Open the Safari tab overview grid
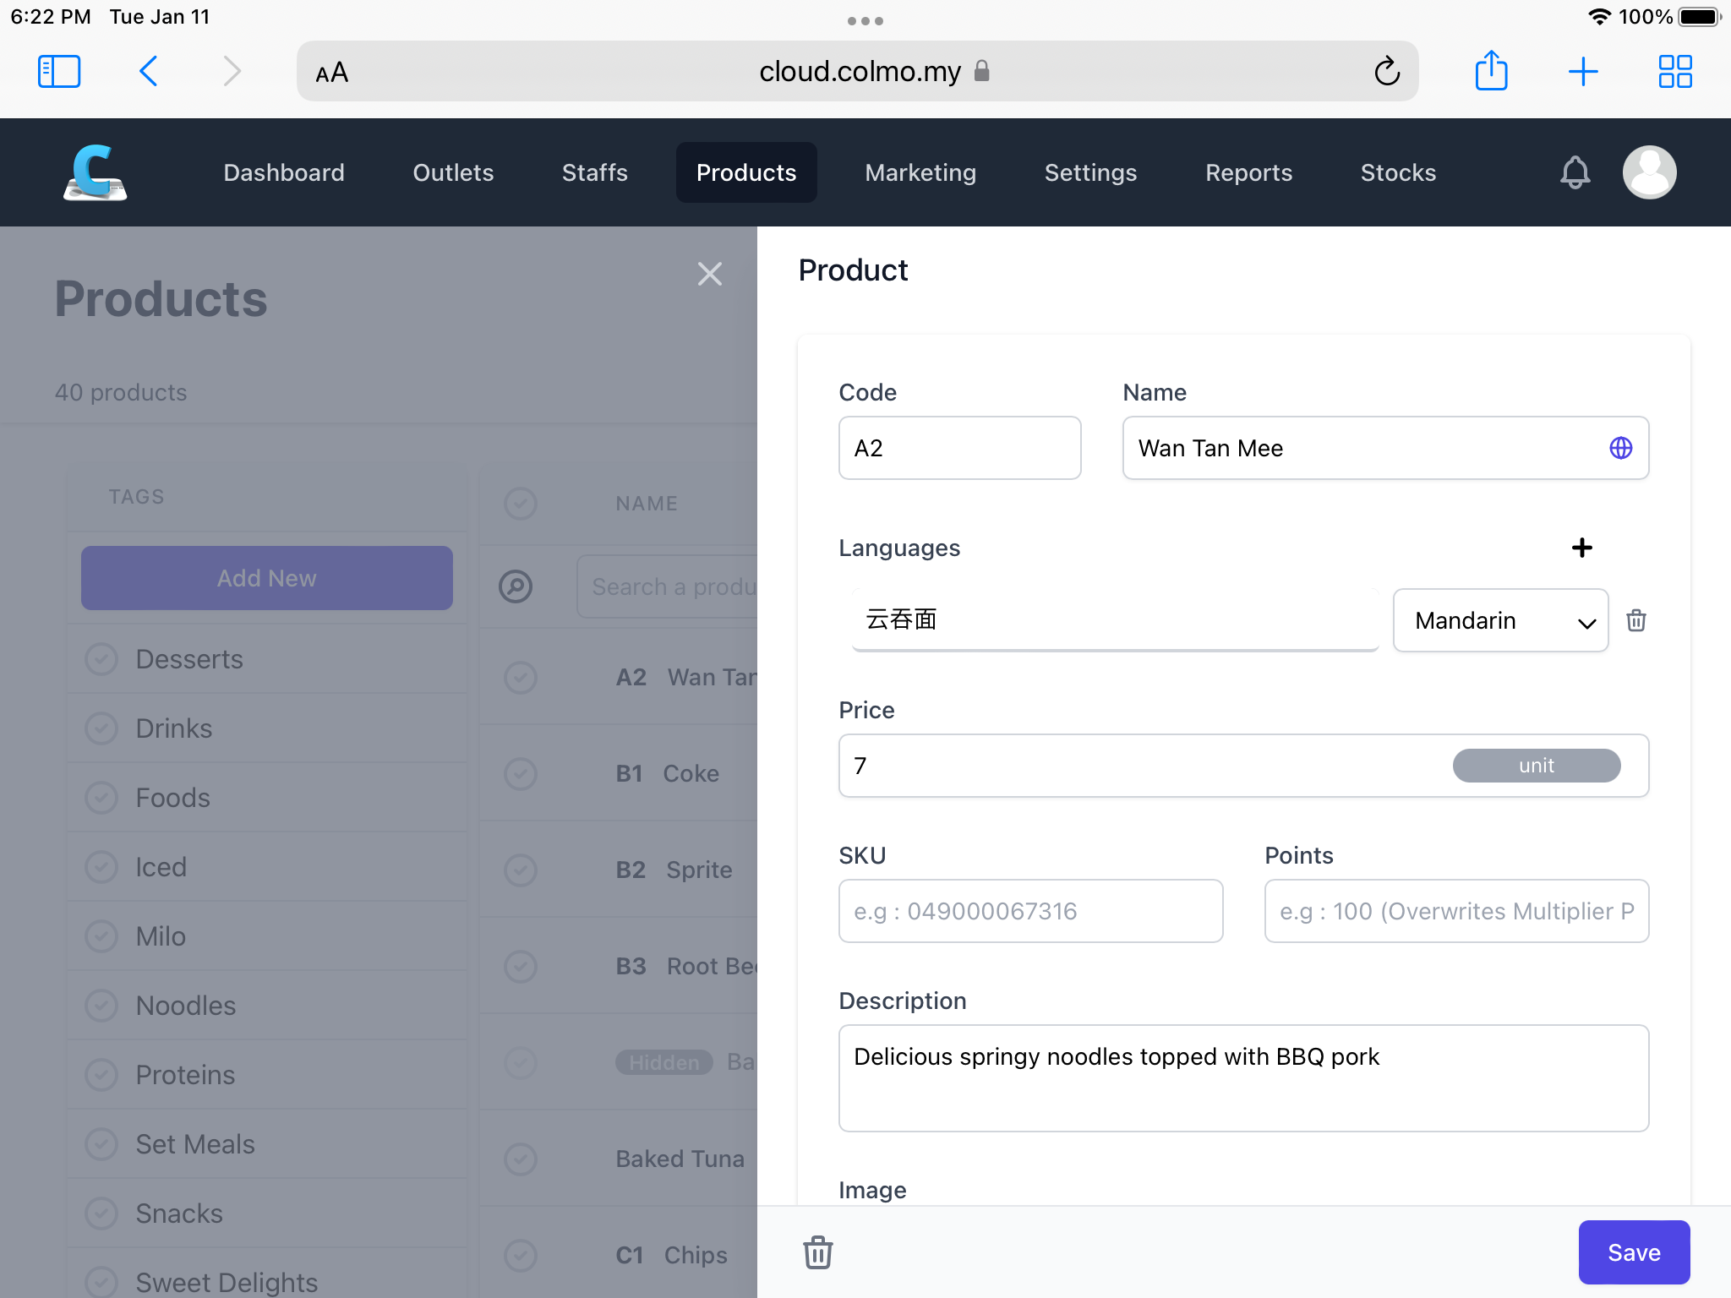The image size is (1731, 1298). [x=1674, y=71]
